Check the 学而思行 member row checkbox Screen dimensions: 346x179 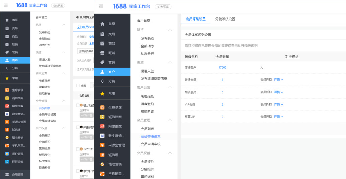(78, 171)
